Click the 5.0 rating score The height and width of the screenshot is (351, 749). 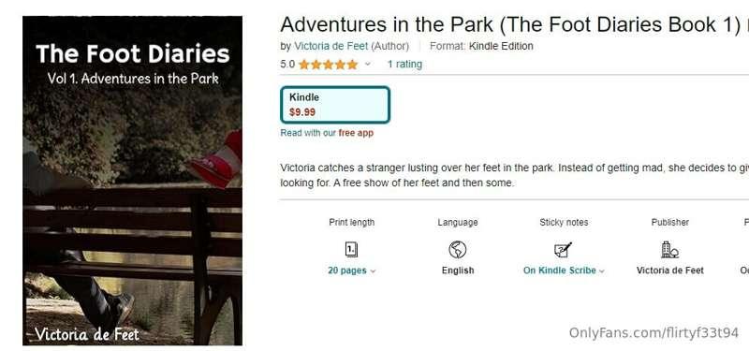pyautogui.click(x=287, y=64)
